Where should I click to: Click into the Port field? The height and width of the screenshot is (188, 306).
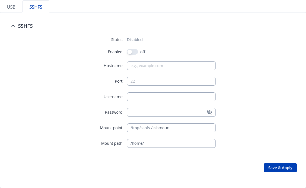[171, 81]
